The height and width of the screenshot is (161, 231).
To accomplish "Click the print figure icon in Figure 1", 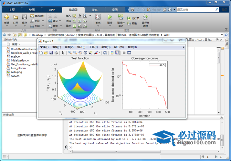I will pyautogui.click(x=56, y=53).
